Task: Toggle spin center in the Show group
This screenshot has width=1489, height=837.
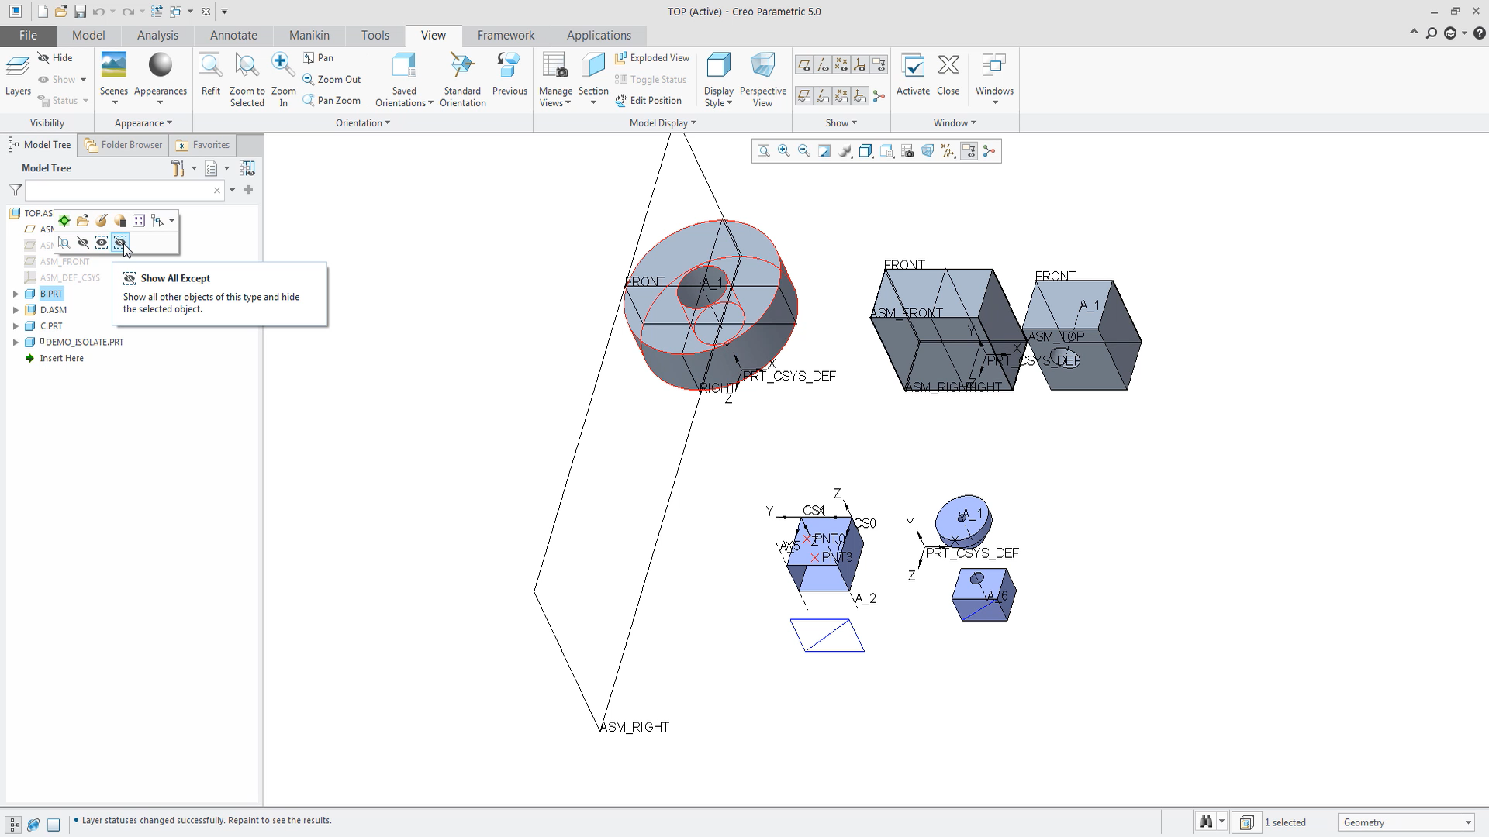Action: coord(879,96)
